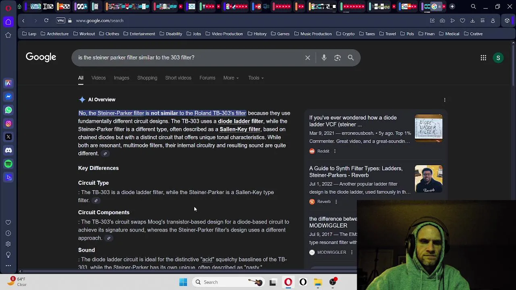516x290 pixels.
Task: Select the All results tab
Action: tap(81, 78)
